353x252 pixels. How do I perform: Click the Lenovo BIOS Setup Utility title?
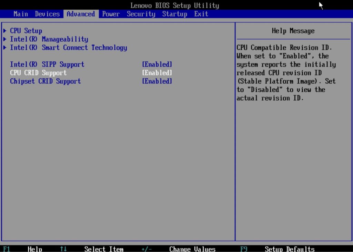[x=175, y=6]
